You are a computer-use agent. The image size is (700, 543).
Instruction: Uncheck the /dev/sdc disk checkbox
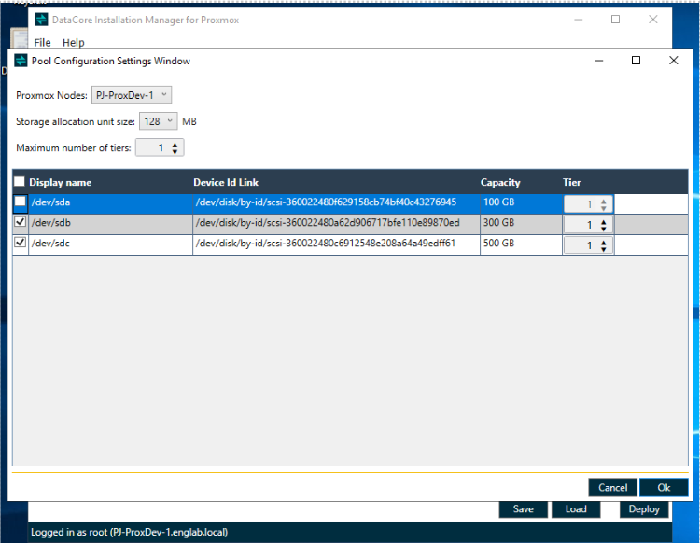[21, 243]
